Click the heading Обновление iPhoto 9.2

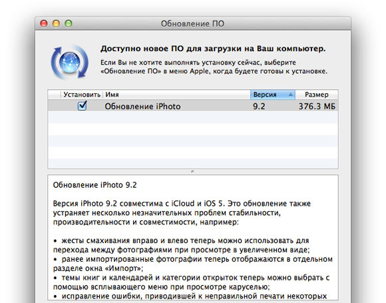(95, 185)
